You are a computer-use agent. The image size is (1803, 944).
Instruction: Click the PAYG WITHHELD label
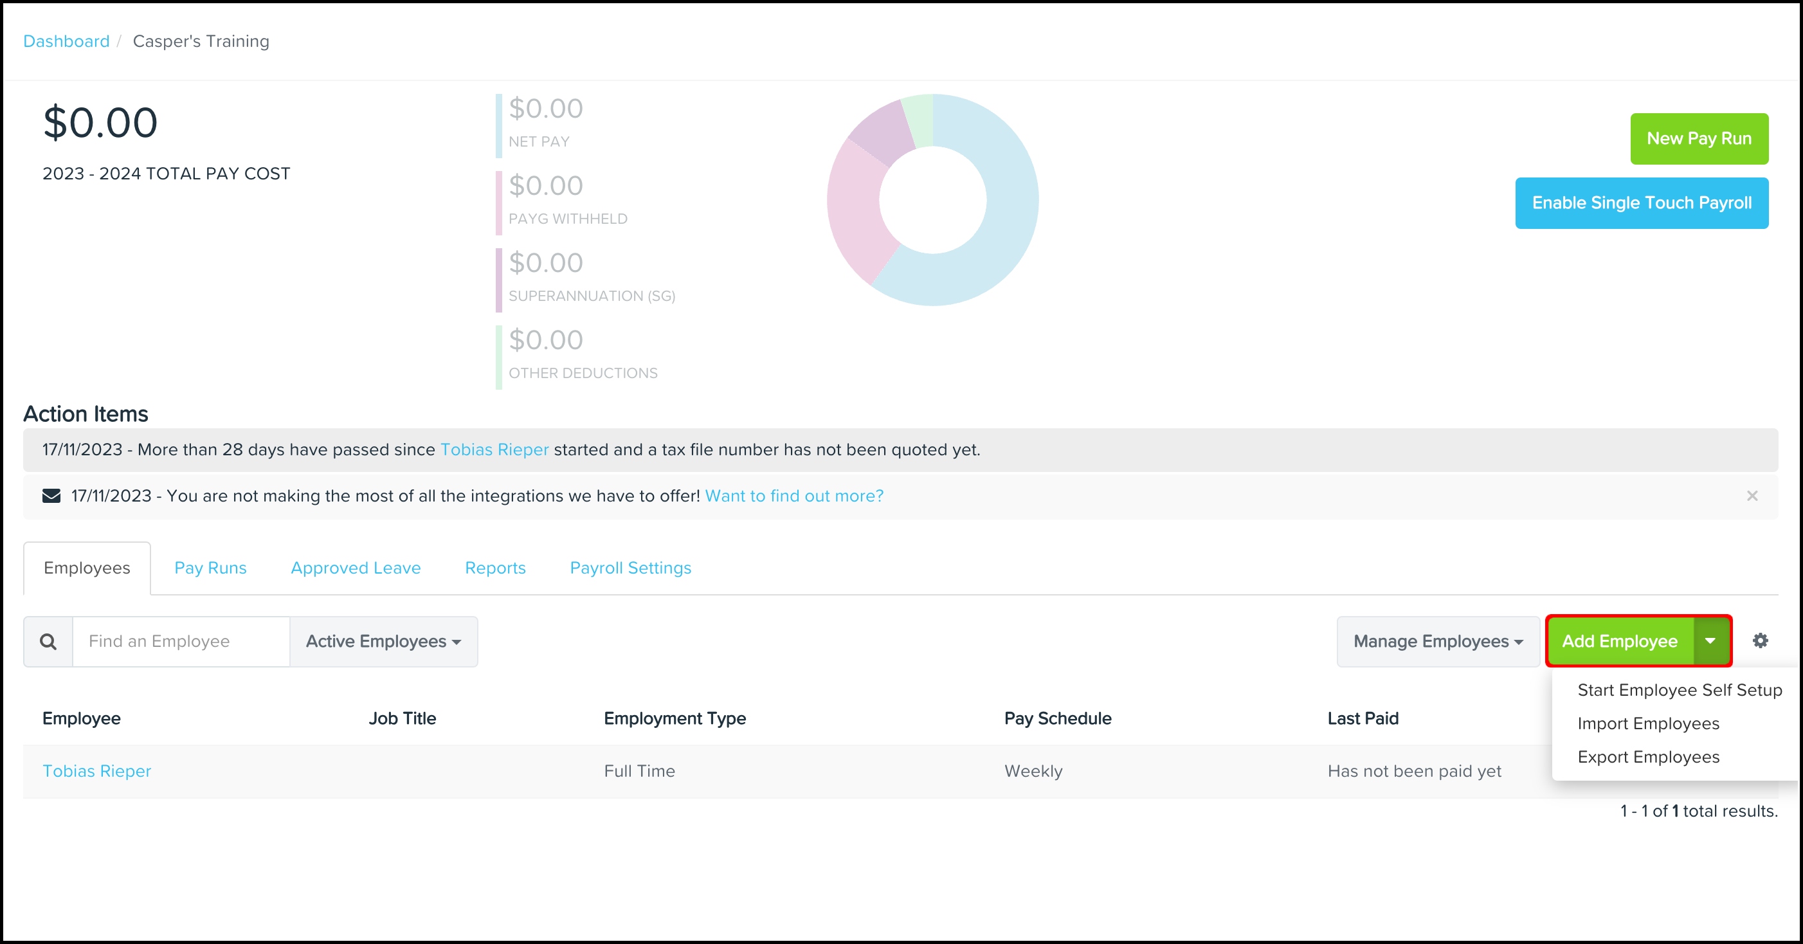point(568,219)
